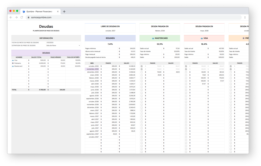Open the browser three-dot menu
The image size is (261, 166).
(245, 17)
